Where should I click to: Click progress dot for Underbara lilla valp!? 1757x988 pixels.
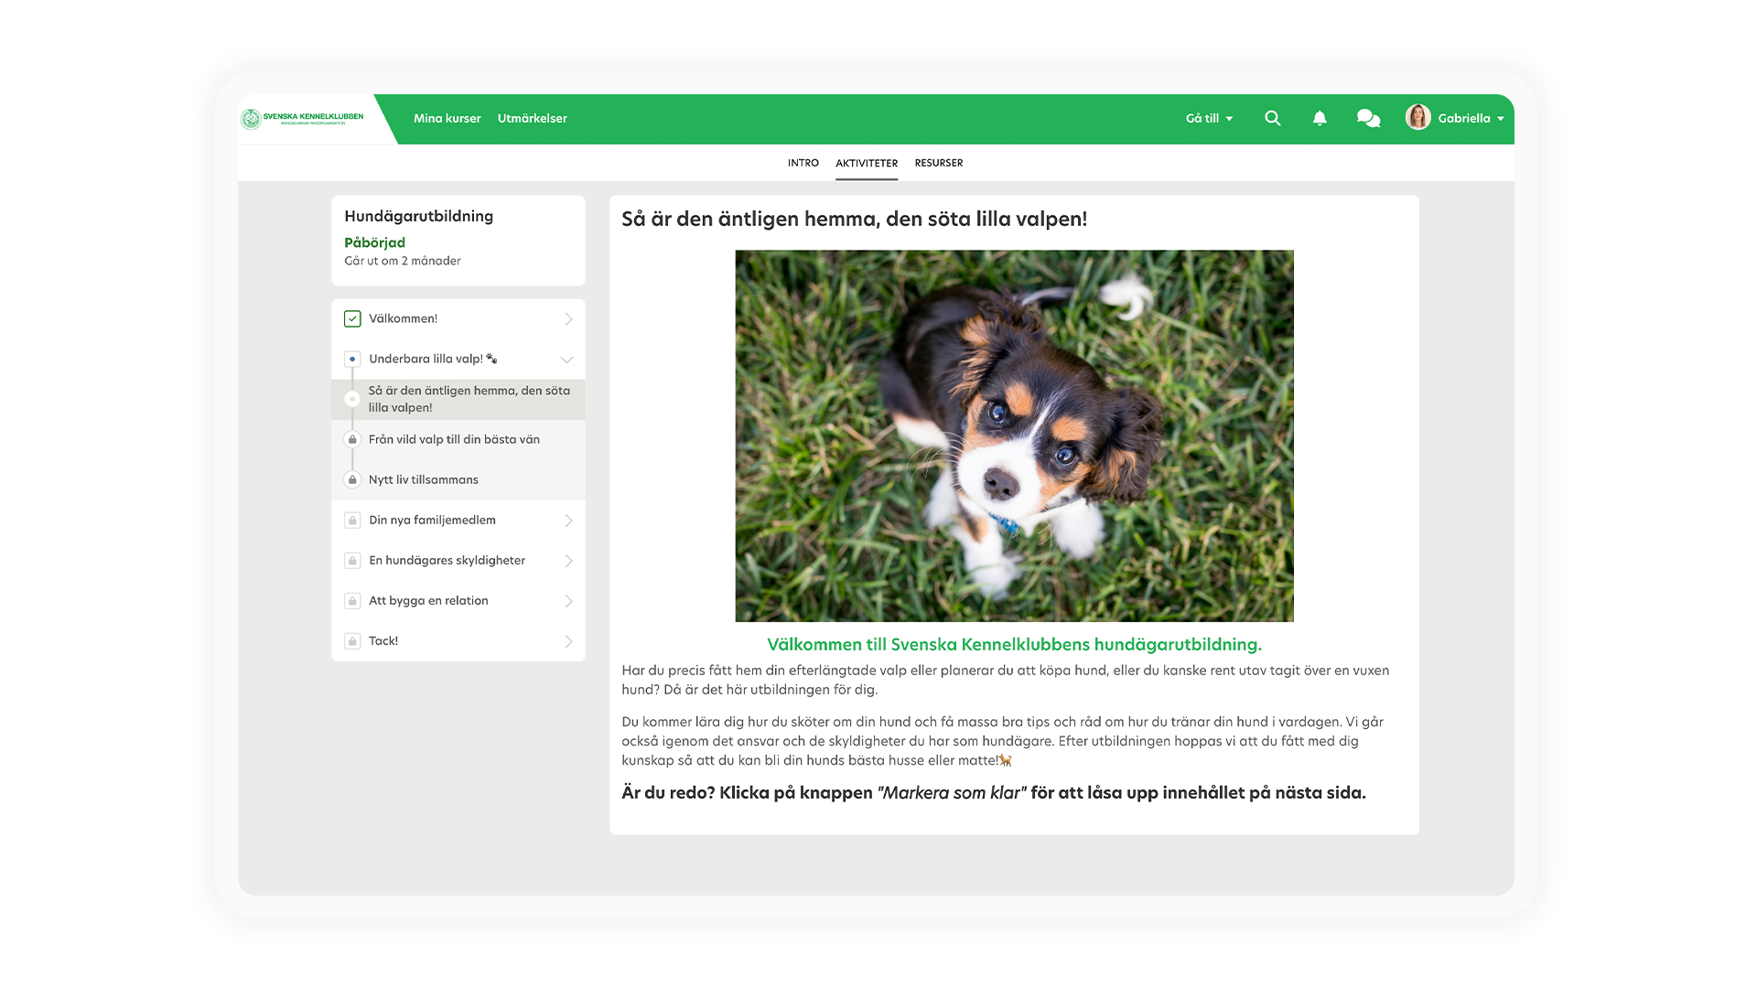coord(352,360)
